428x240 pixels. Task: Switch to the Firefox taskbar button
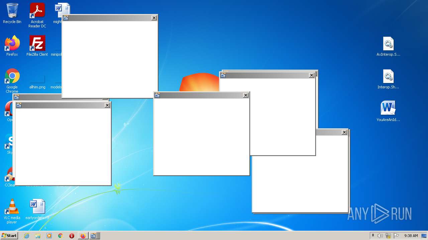pyautogui.click(x=83, y=236)
